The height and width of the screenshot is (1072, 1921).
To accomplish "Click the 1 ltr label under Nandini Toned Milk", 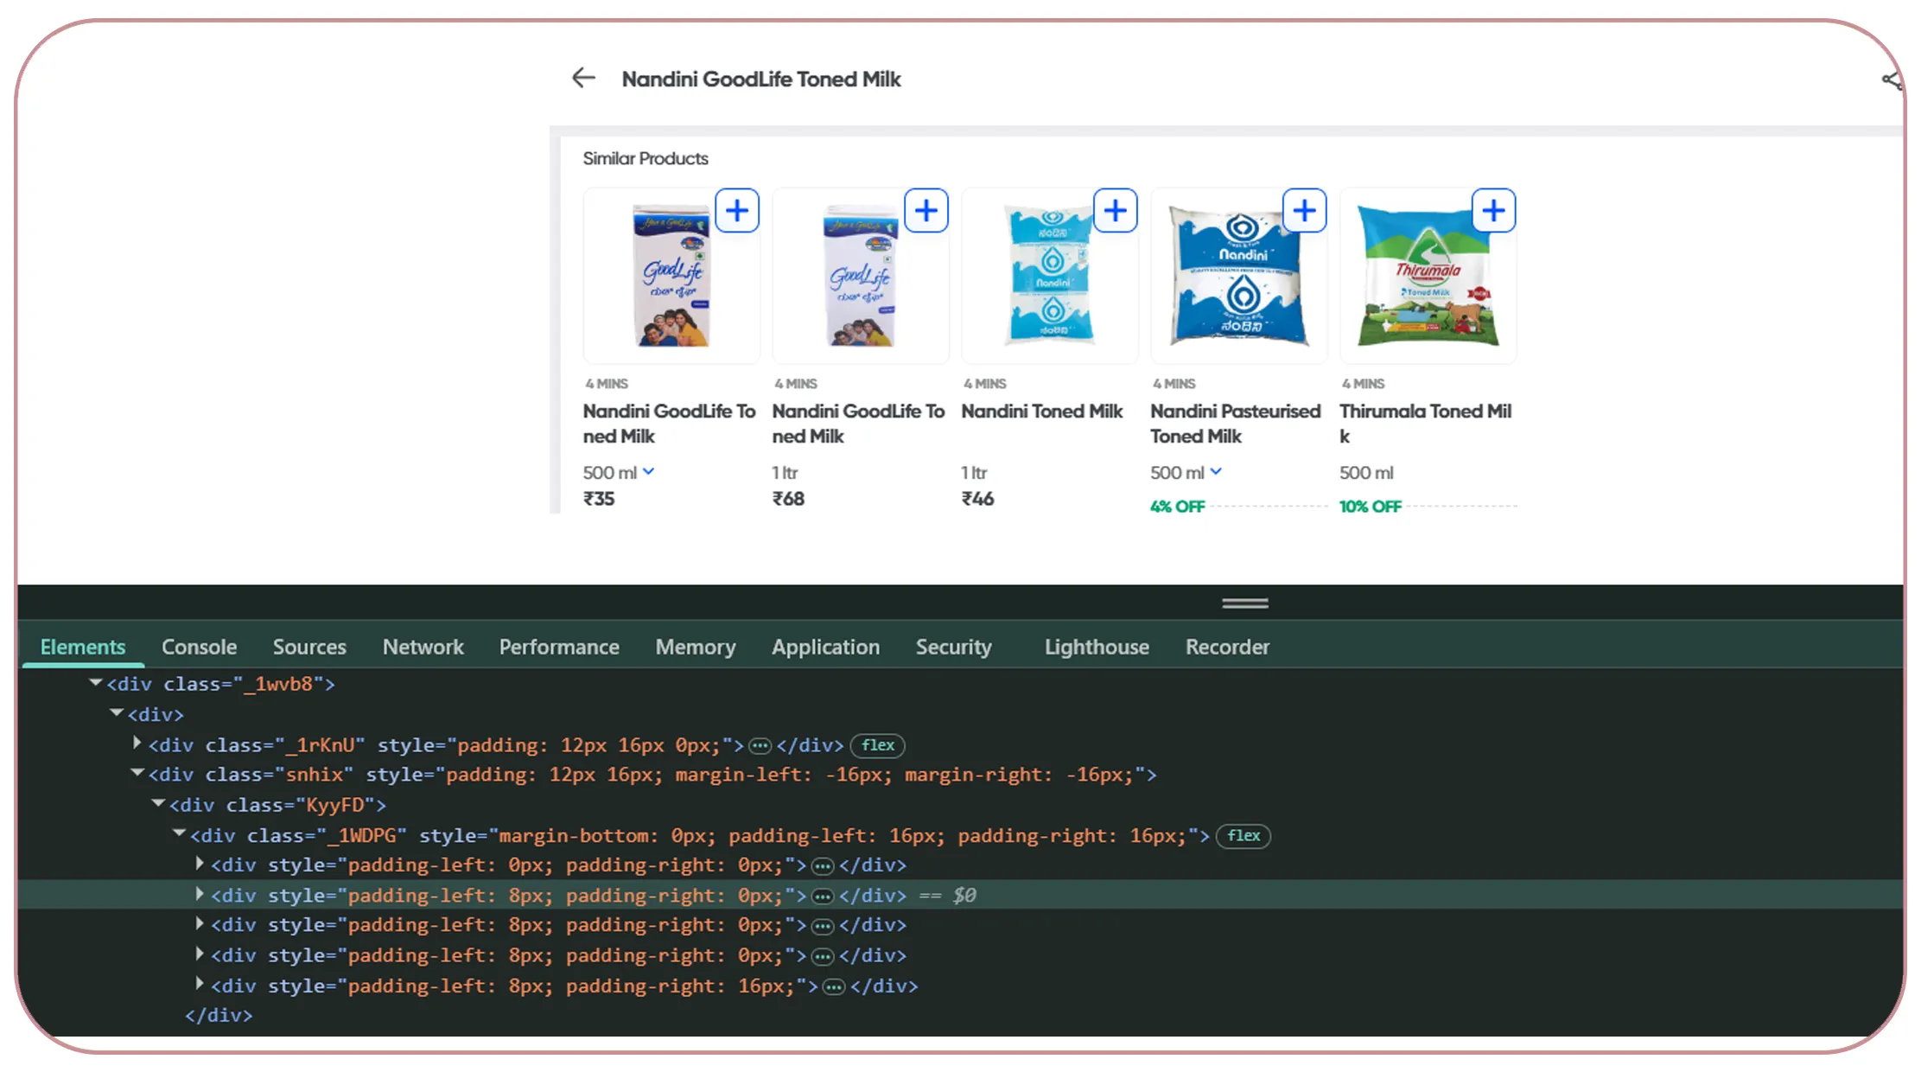I will pos(974,473).
